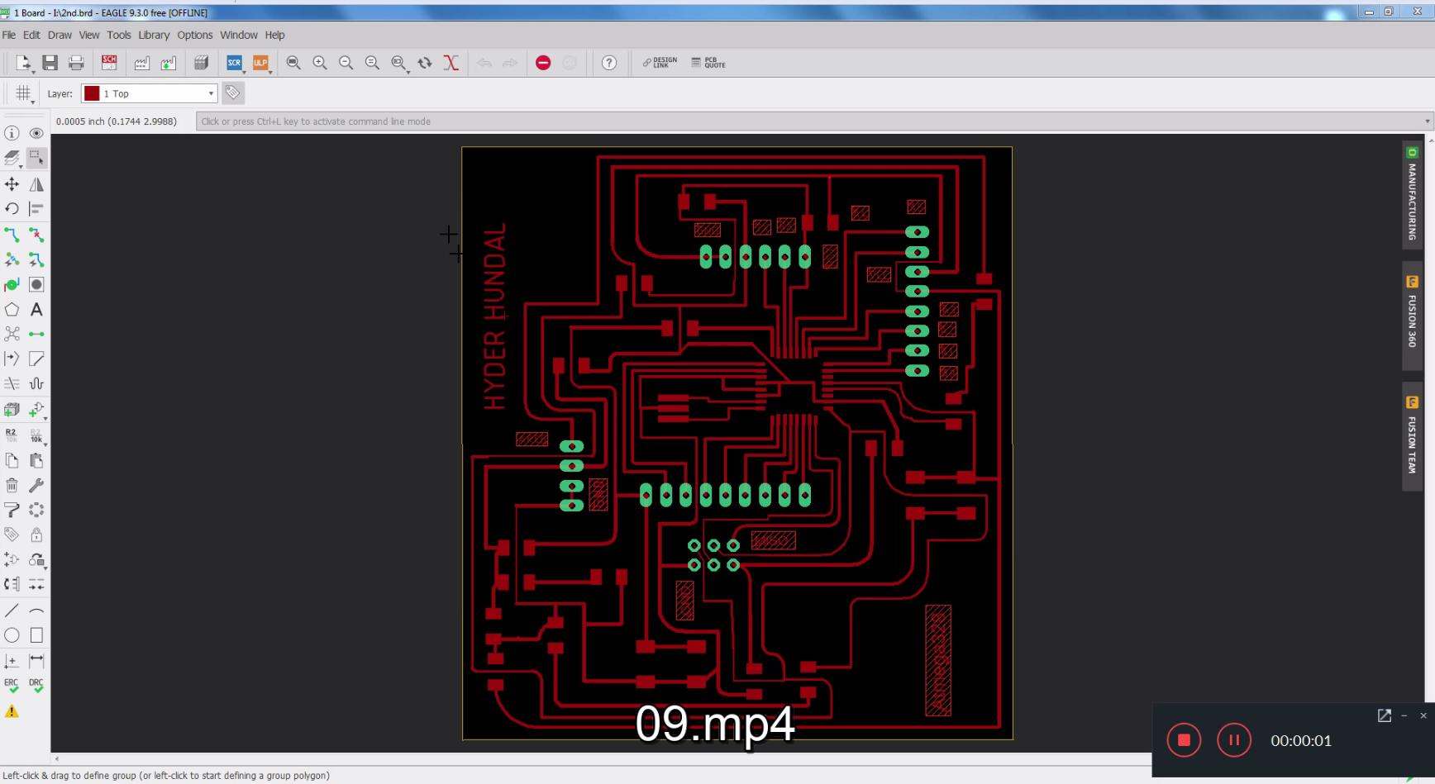This screenshot has height=784, width=1435.
Task: Switch to schematic with SCH/BRD icon
Action: point(109,63)
